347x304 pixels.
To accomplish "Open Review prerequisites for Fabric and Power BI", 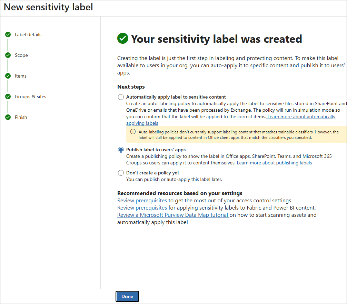I will [x=142, y=208].
